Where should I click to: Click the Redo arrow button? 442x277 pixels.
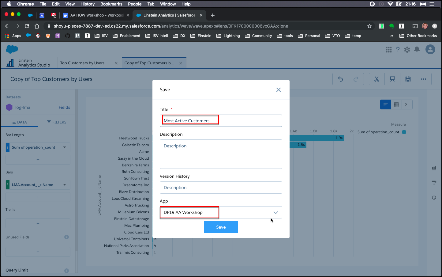click(x=356, y=79)
